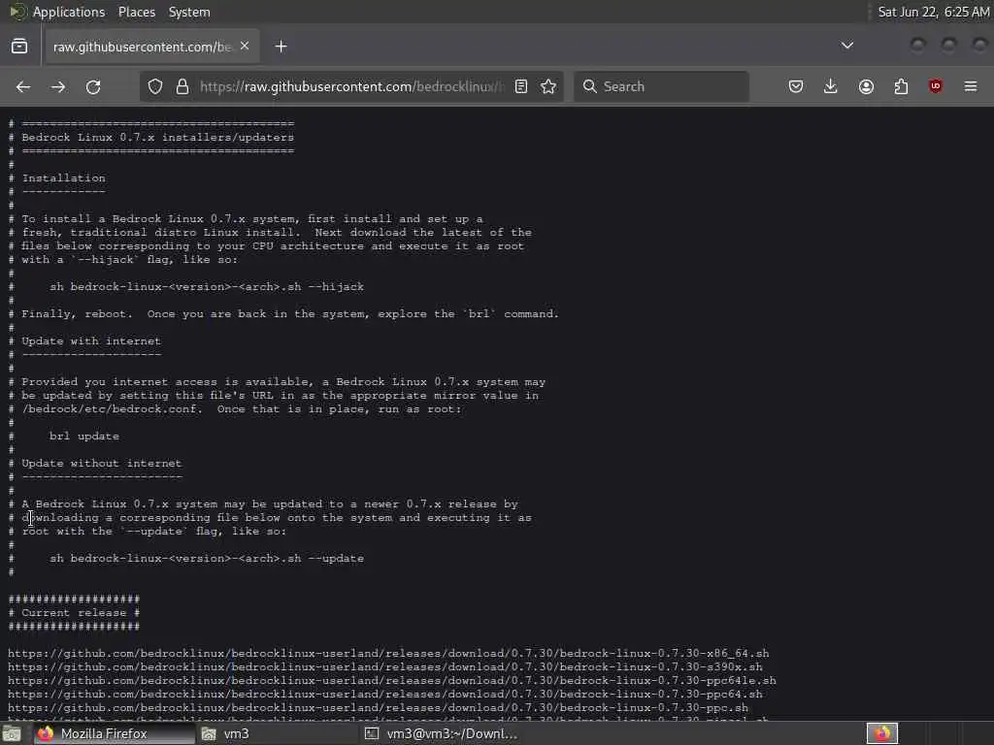Viewport: 994px width, 745px height.
Task: Open the uBlock Origin extension icon
Action: point(936,86)
